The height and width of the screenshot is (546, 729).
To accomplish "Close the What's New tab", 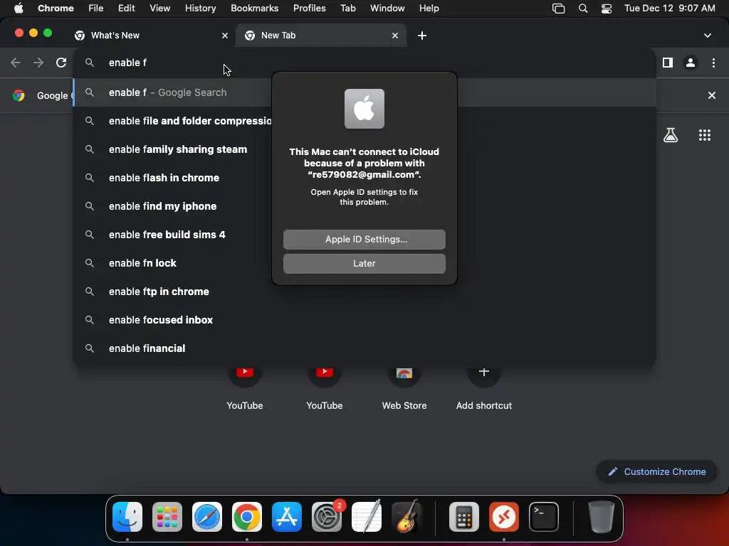I will point(225,36).
